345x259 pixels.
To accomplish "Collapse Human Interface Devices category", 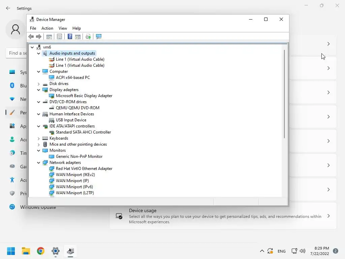I will (38, 114).
